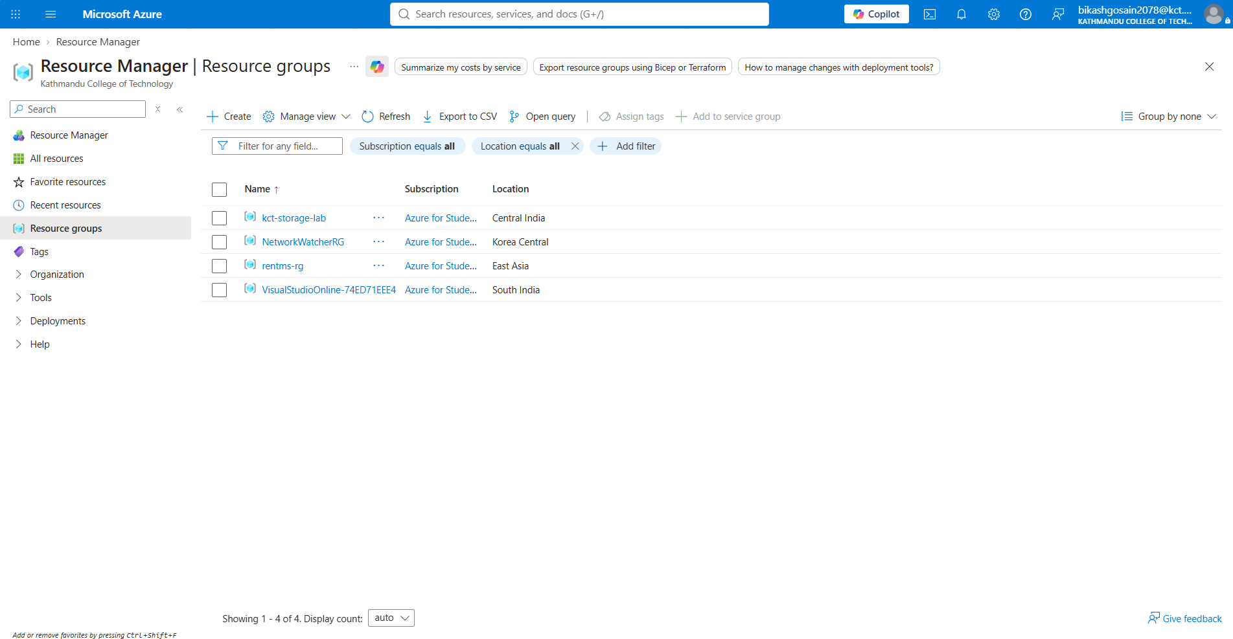The height and width of the screenshot is (639, 1233).
Task: Focus the top search resources field
Action: (579, 14)
